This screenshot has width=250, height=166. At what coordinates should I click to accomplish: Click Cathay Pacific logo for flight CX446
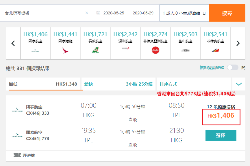[x=17, y=110]
